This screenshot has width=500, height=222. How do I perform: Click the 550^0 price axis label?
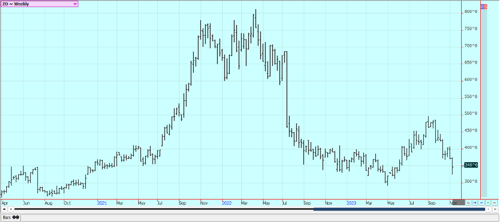(471, 97)
